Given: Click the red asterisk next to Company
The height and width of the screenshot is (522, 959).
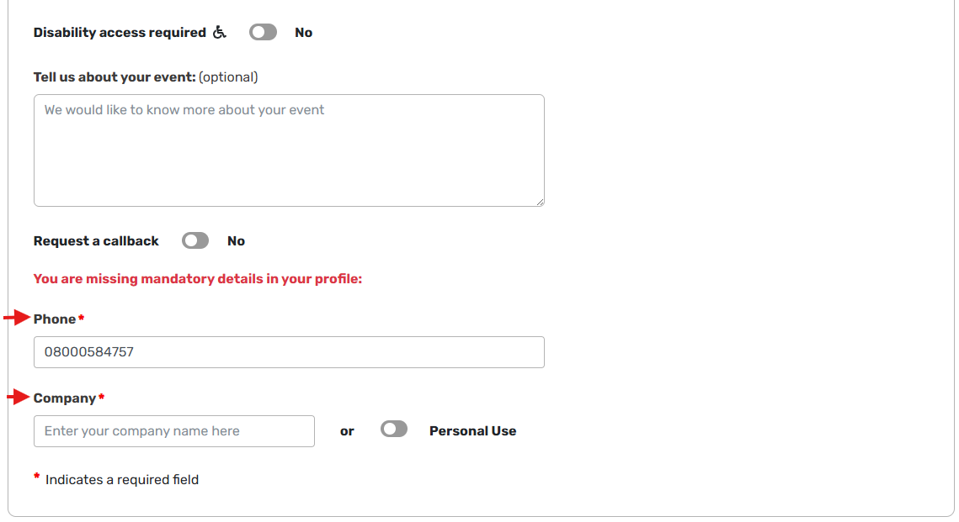Looking at the screenshot, I should (102, 397).
